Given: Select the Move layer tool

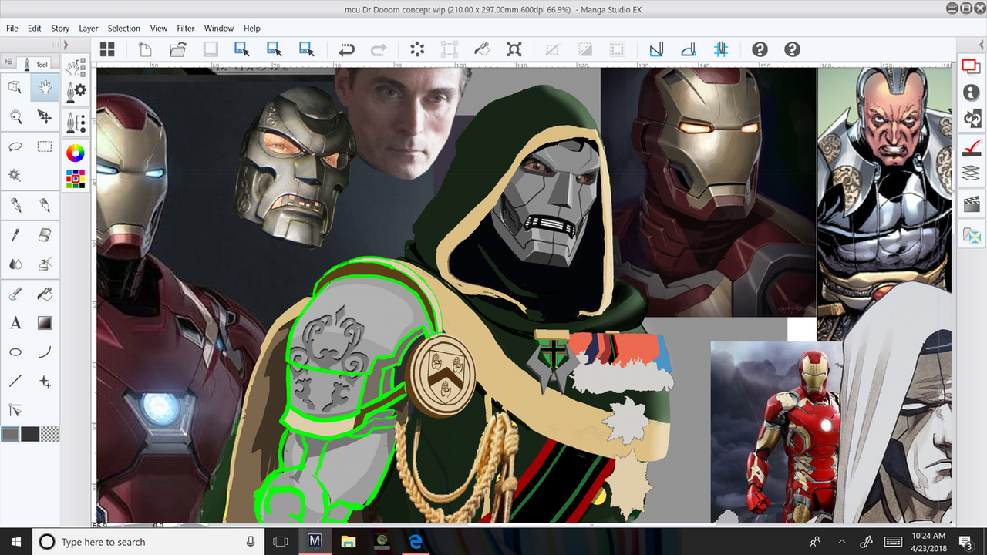Looking at the screenshot, I should click(45, 116).
